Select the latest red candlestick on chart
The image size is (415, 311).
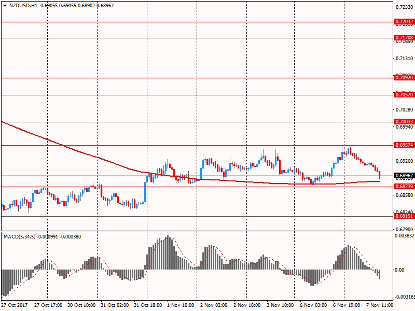(x=380, y=175)
